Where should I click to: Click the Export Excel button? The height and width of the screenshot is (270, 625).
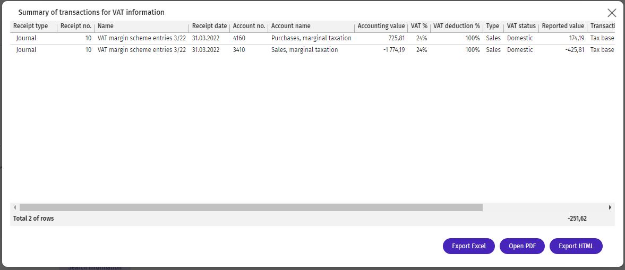469,246
